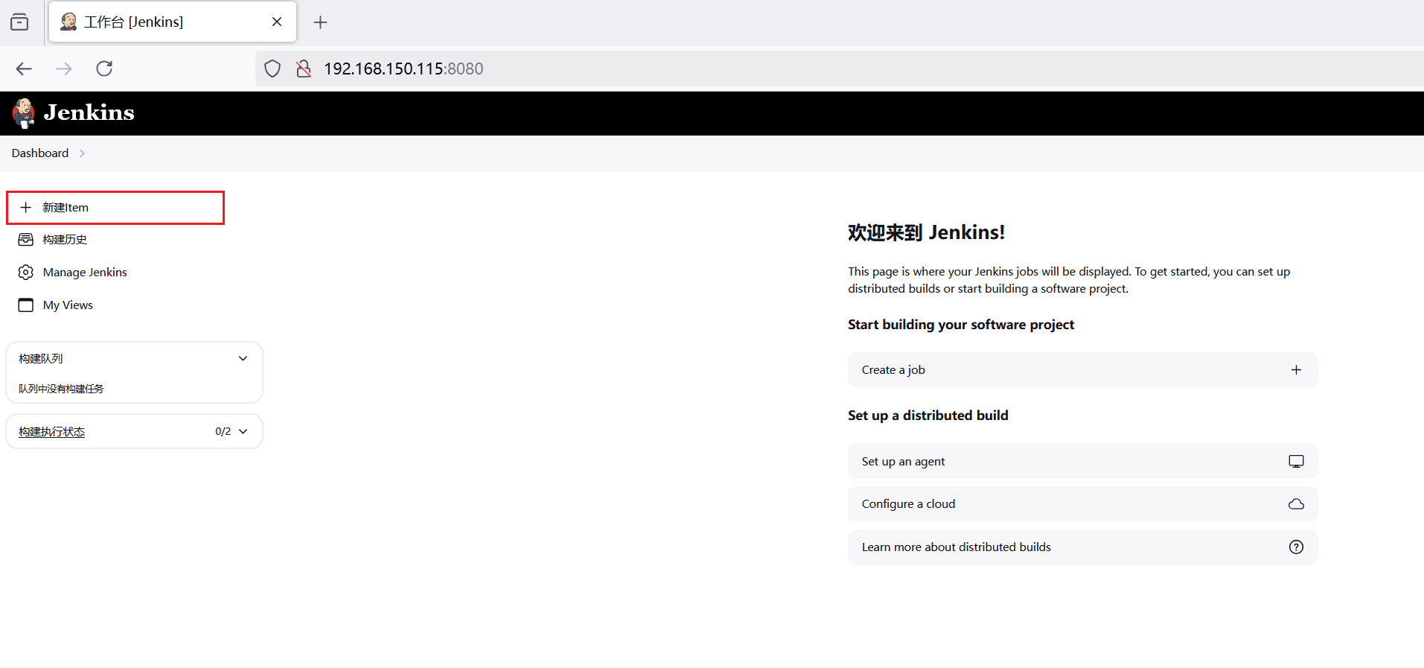Click the 构建历史 tray icon
The image size is (1424, 668).
point(26,240)
